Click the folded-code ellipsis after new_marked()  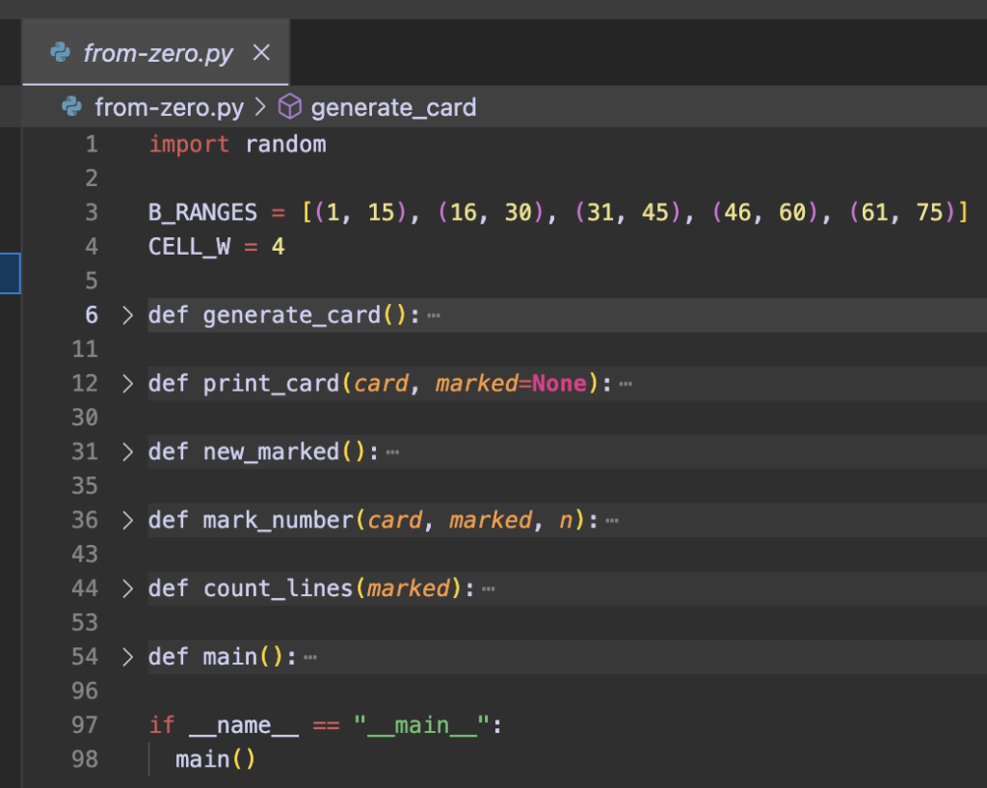[x=392, y=452]
